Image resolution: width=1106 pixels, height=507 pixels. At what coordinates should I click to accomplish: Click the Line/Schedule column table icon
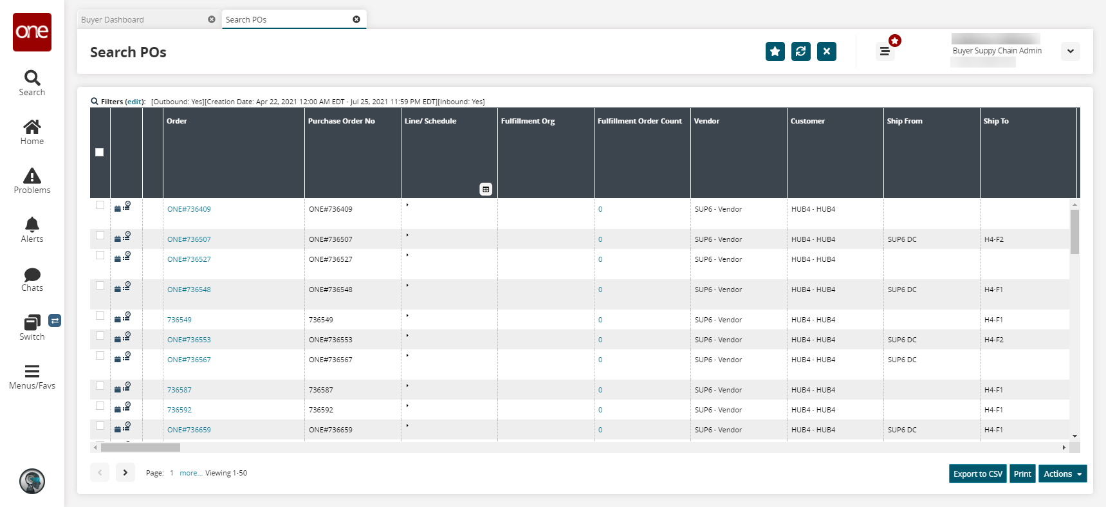pyautogui.click(x=486, y=189)
